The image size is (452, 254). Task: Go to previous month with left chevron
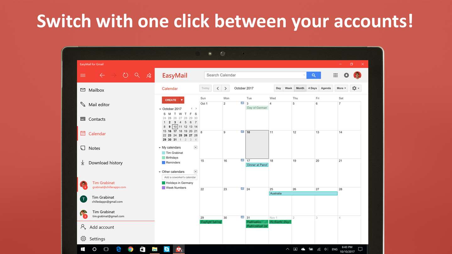point(218,88)
